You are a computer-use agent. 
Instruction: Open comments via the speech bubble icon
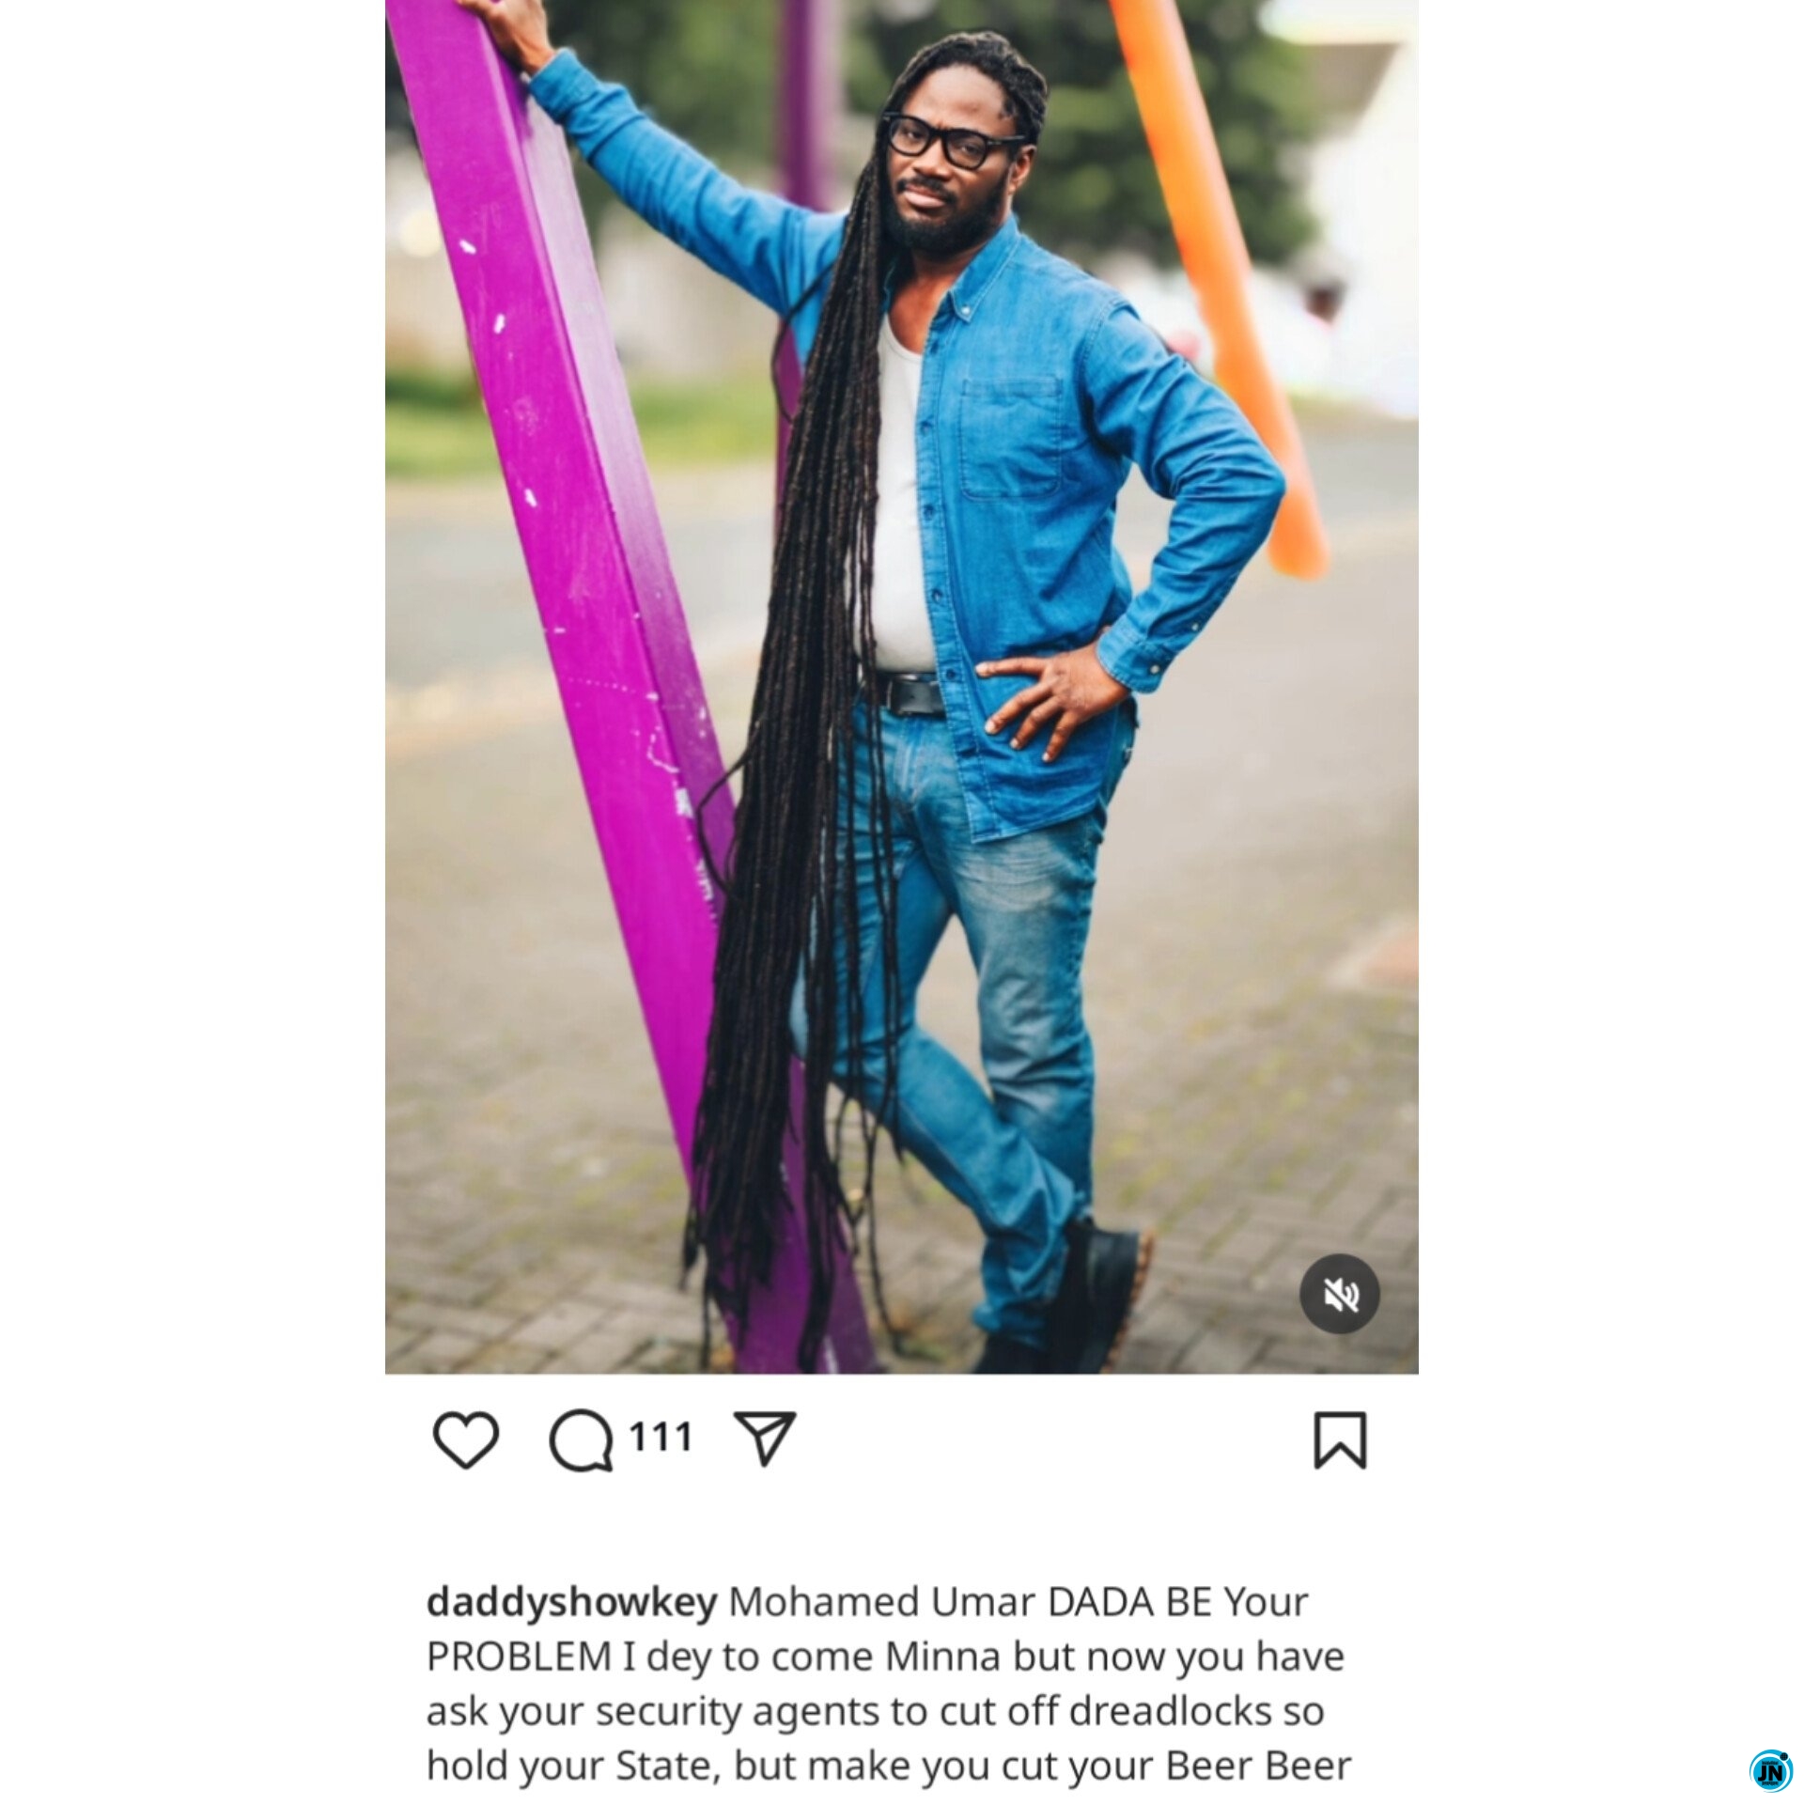[582, 1440]
